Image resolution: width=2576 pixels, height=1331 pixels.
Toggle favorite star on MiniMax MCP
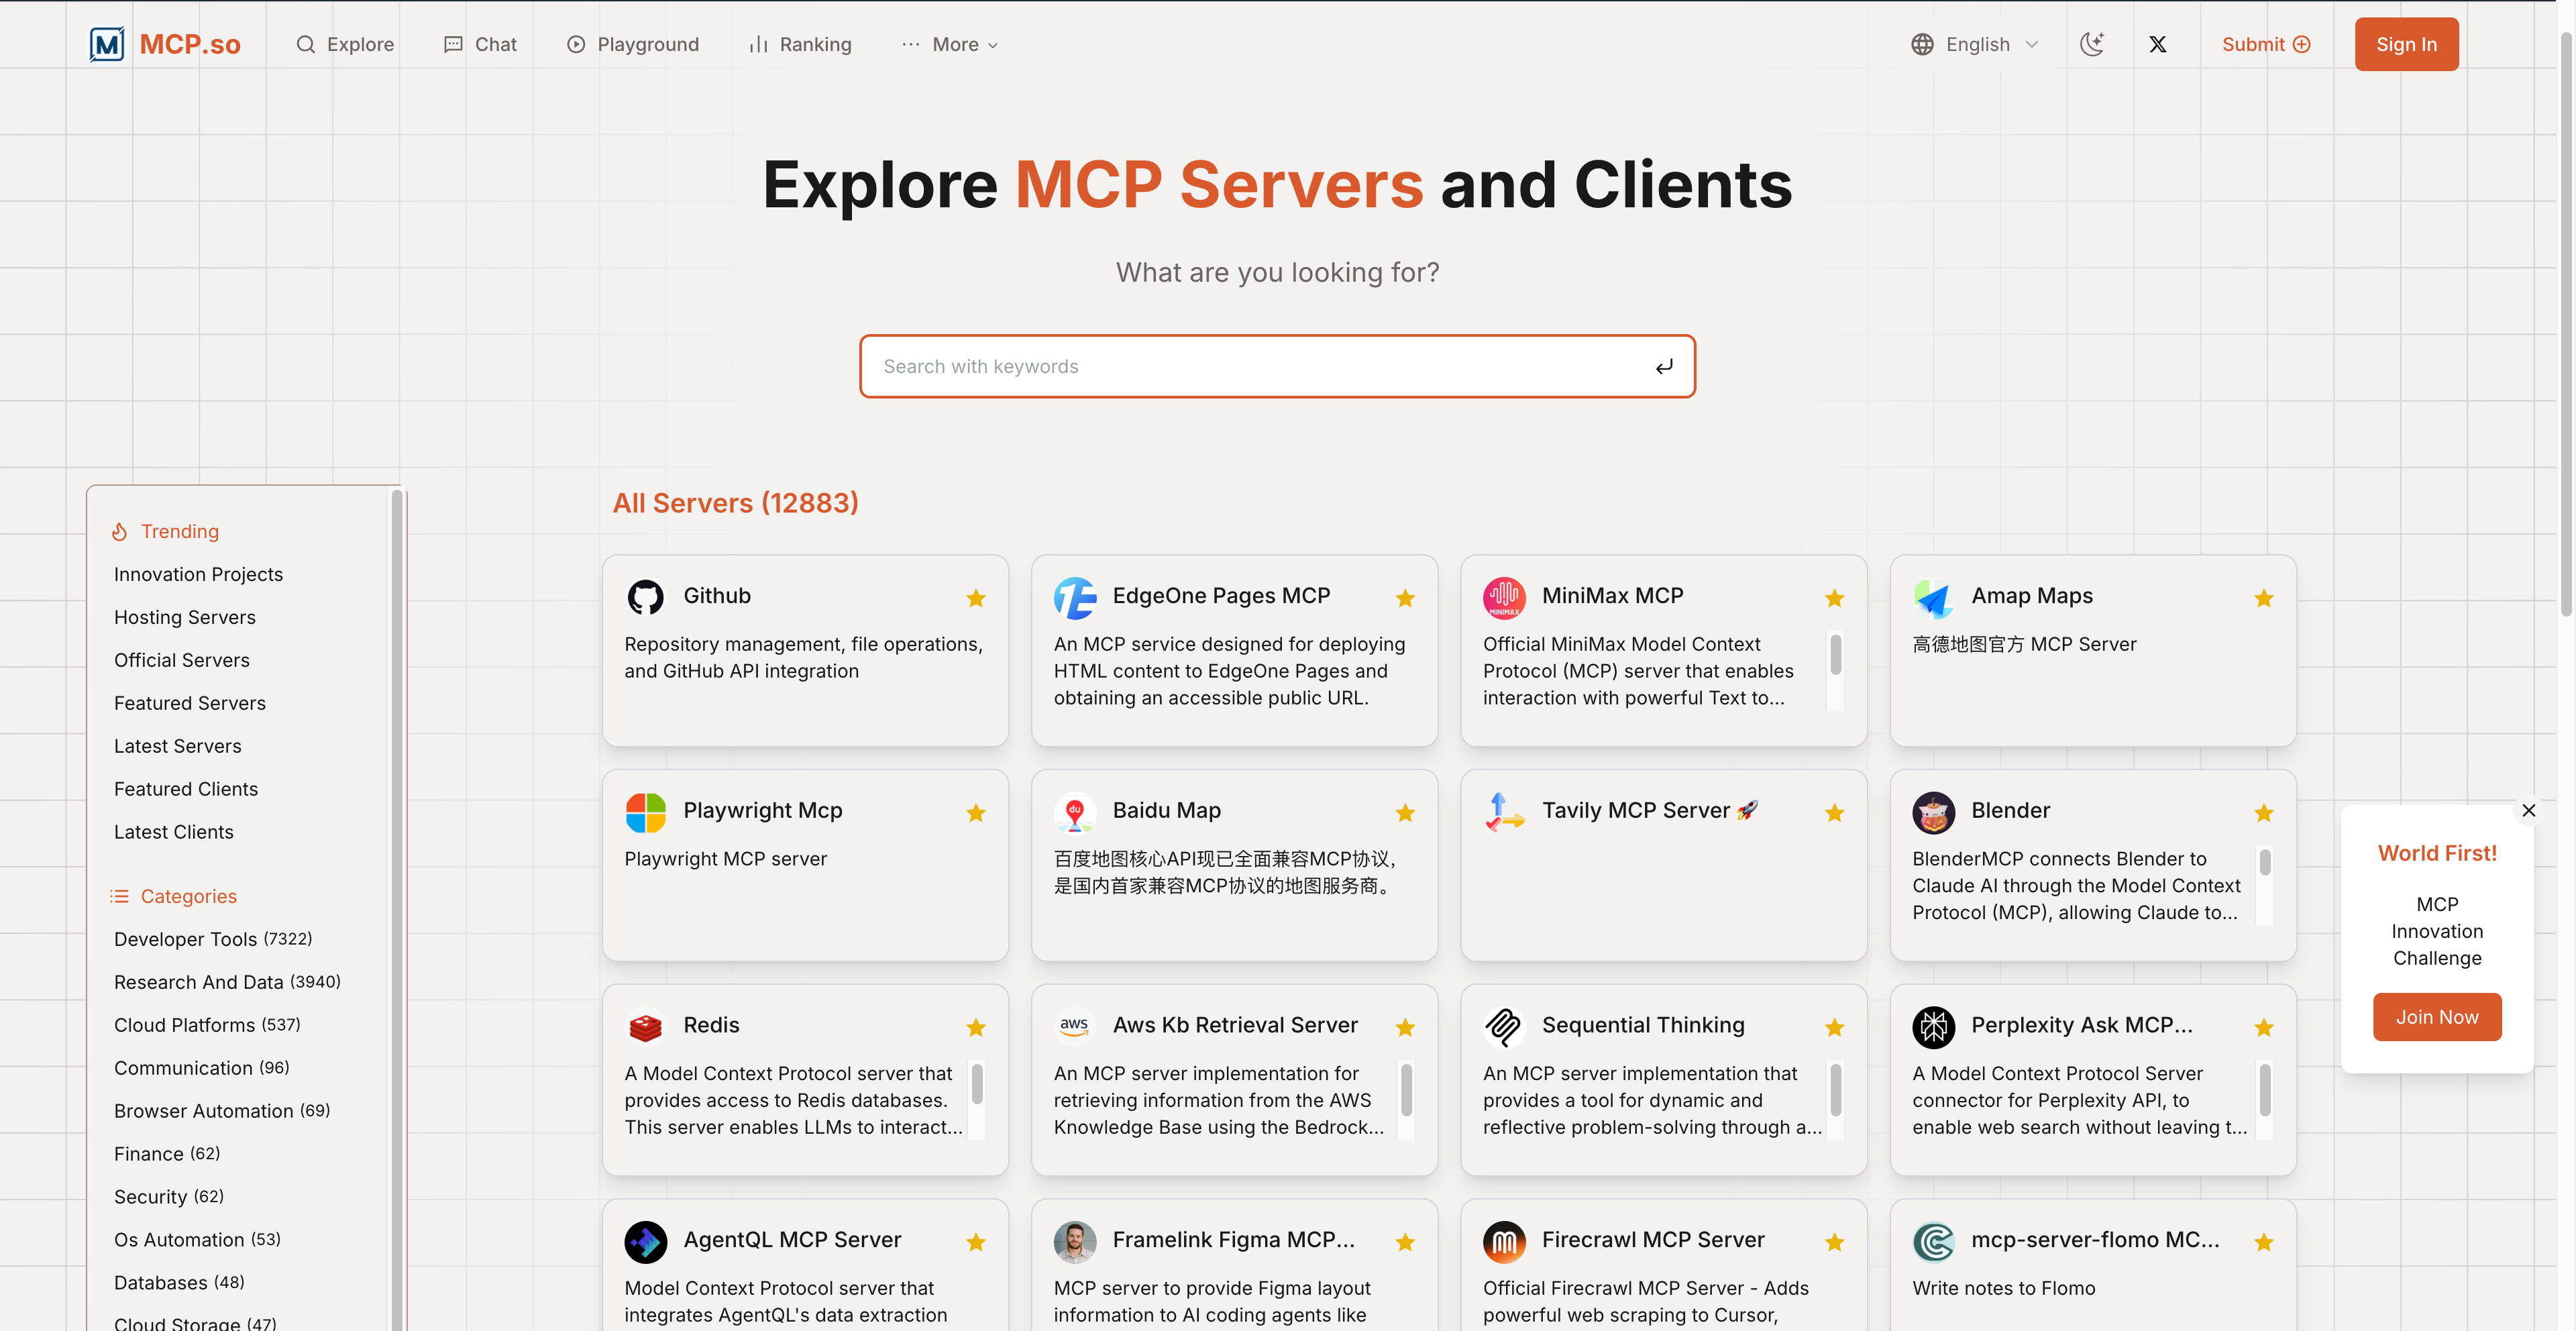pos(1834,598)
